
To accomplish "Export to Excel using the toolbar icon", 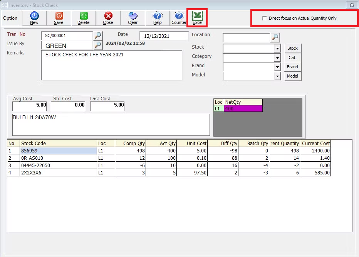I will (197, 18).
